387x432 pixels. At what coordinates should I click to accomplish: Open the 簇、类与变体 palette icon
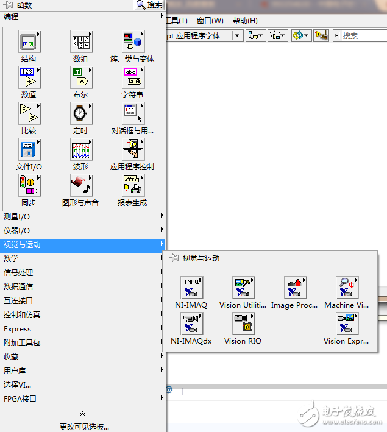(x=133, y=41)
